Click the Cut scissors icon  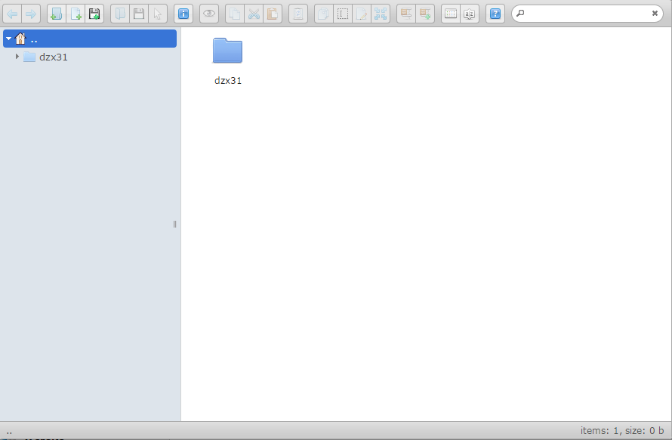(x=254, y=14)
